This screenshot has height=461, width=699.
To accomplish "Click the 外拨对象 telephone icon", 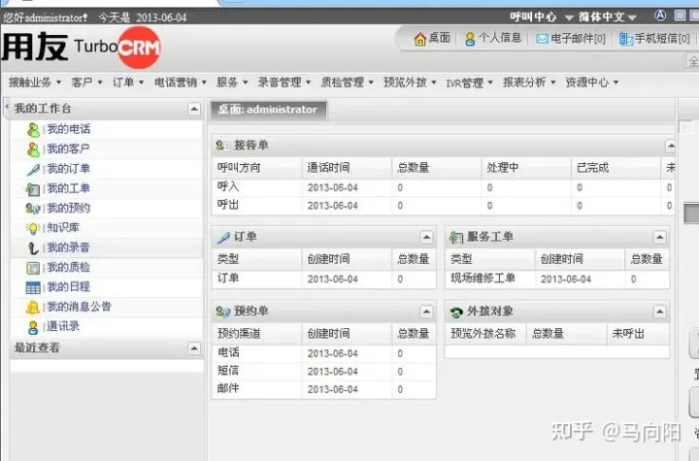I will tap(456, 313).
